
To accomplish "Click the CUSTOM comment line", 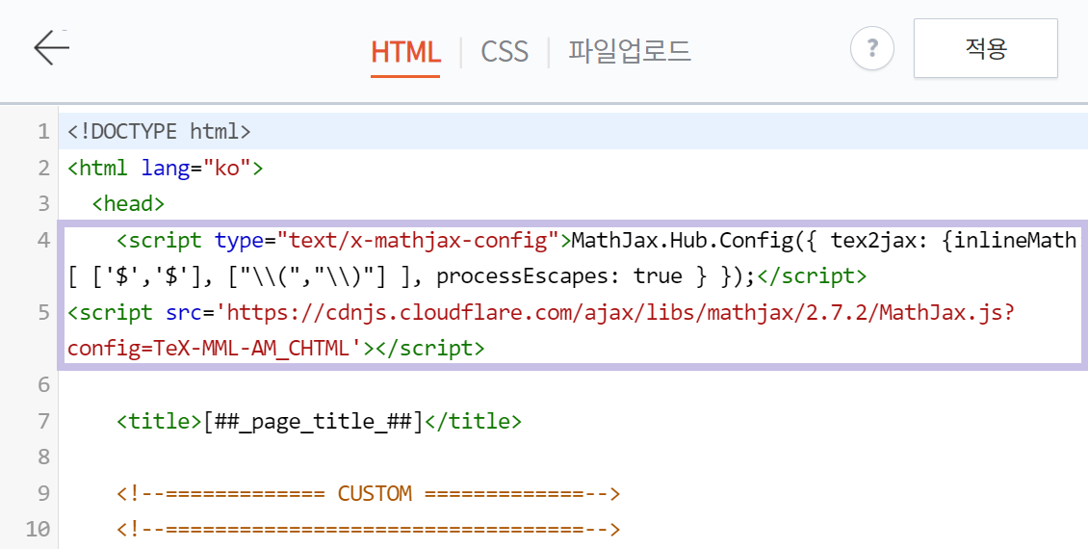I will (x=369, y=493).
